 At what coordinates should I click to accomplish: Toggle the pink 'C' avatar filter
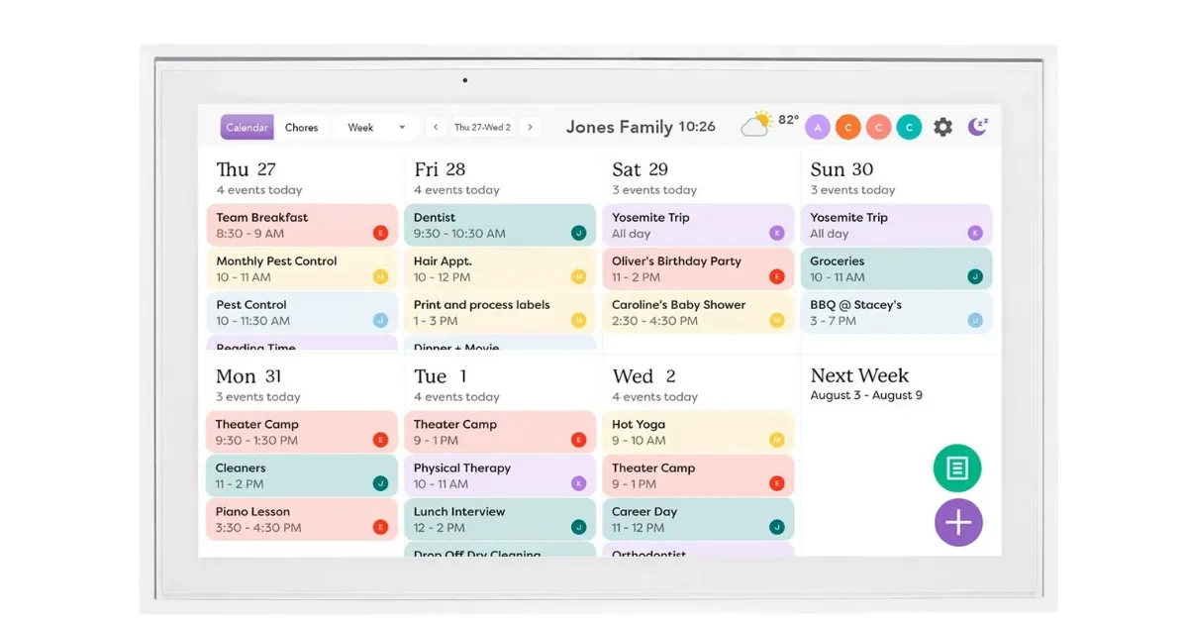click(878, 127)
